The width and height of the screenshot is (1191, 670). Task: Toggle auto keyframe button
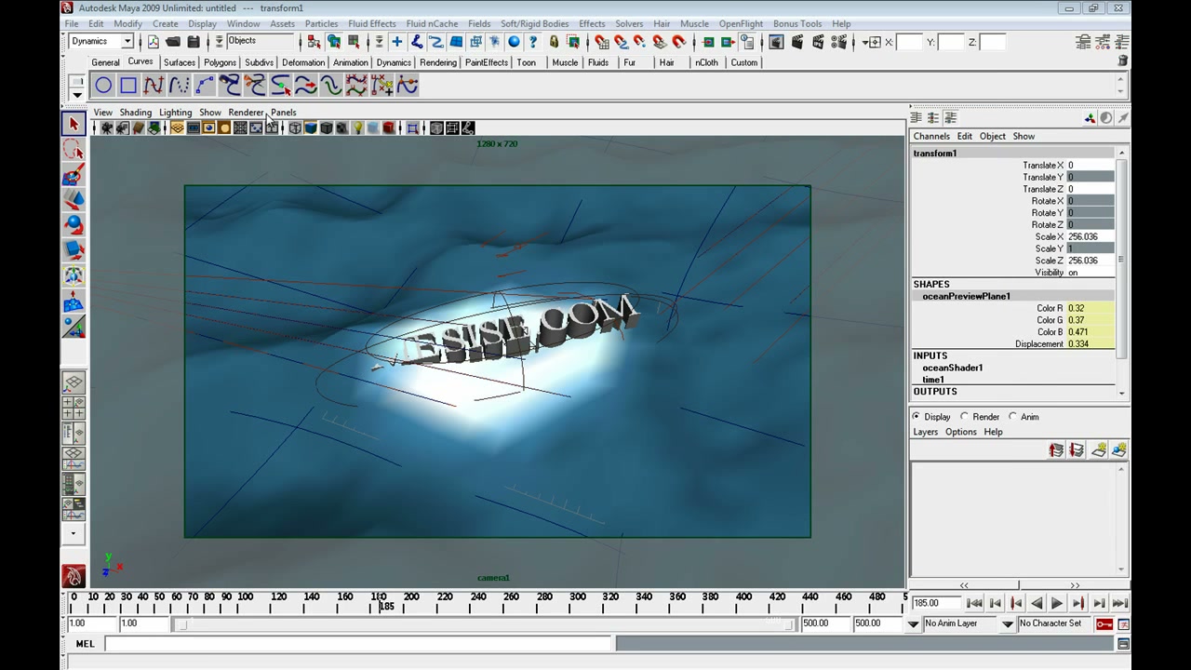(1104, 623)
